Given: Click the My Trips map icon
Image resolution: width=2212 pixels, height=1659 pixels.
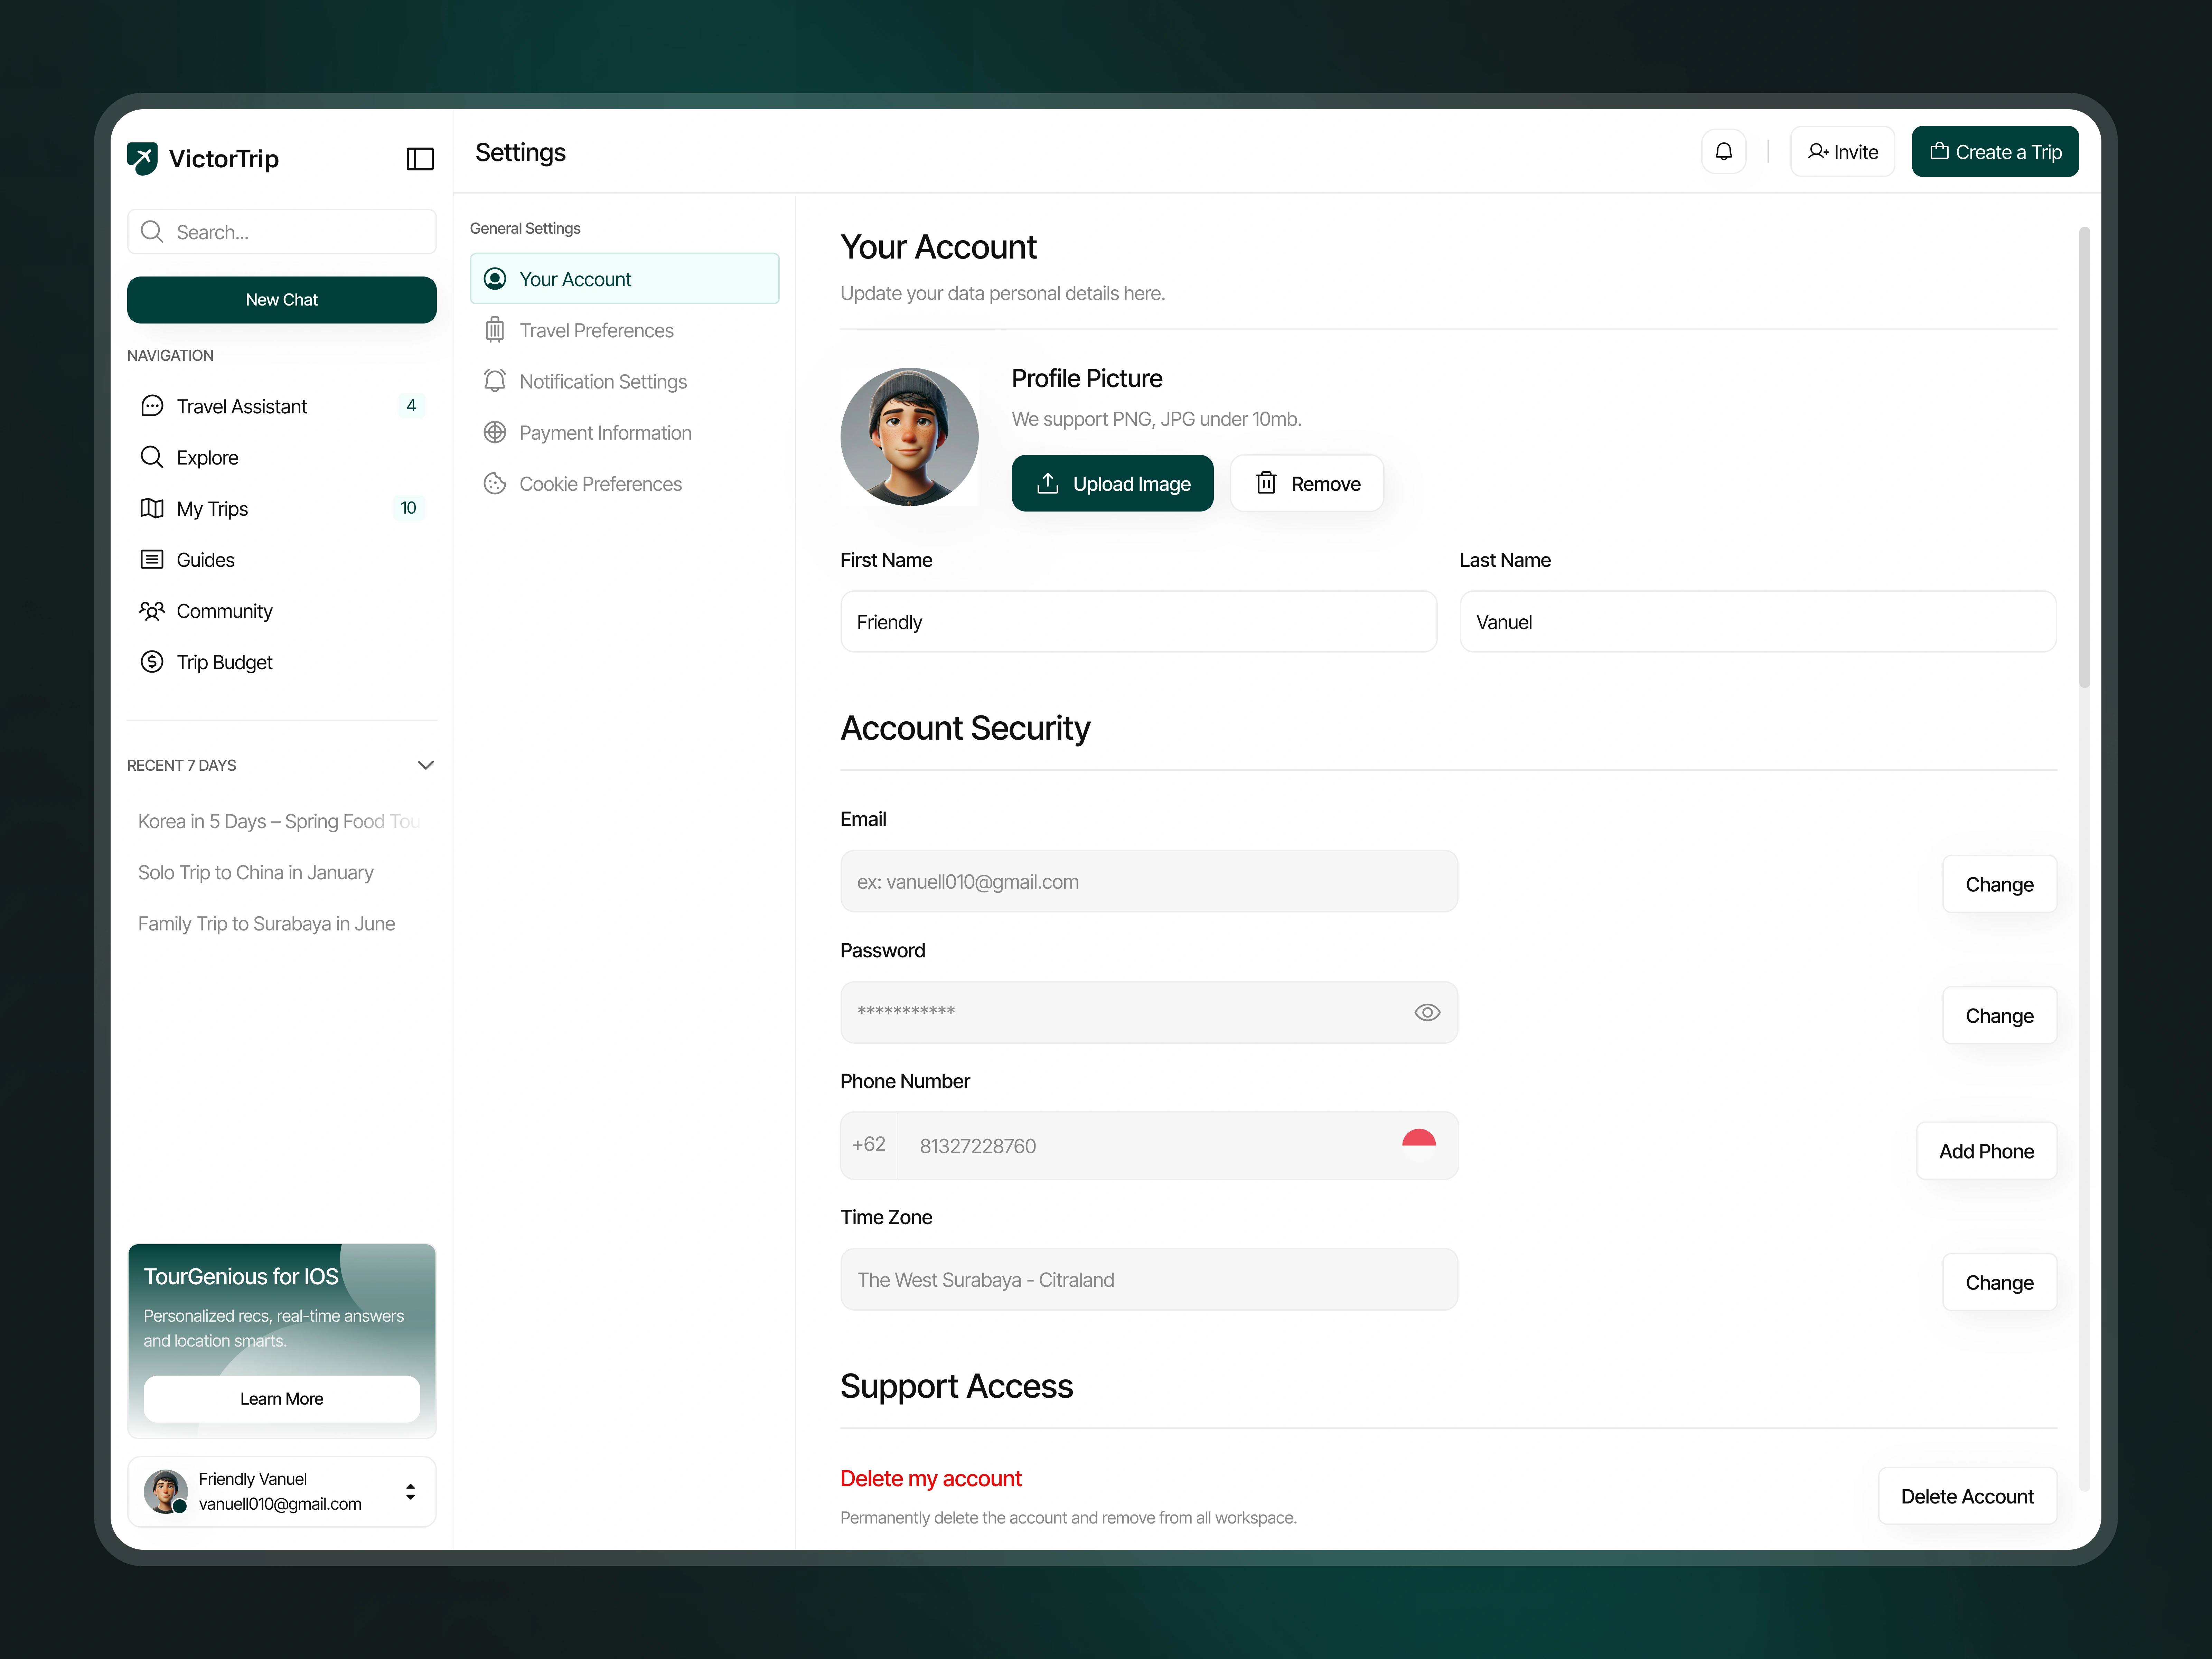Looking at the screenshot, I should (x=152, y=508).
